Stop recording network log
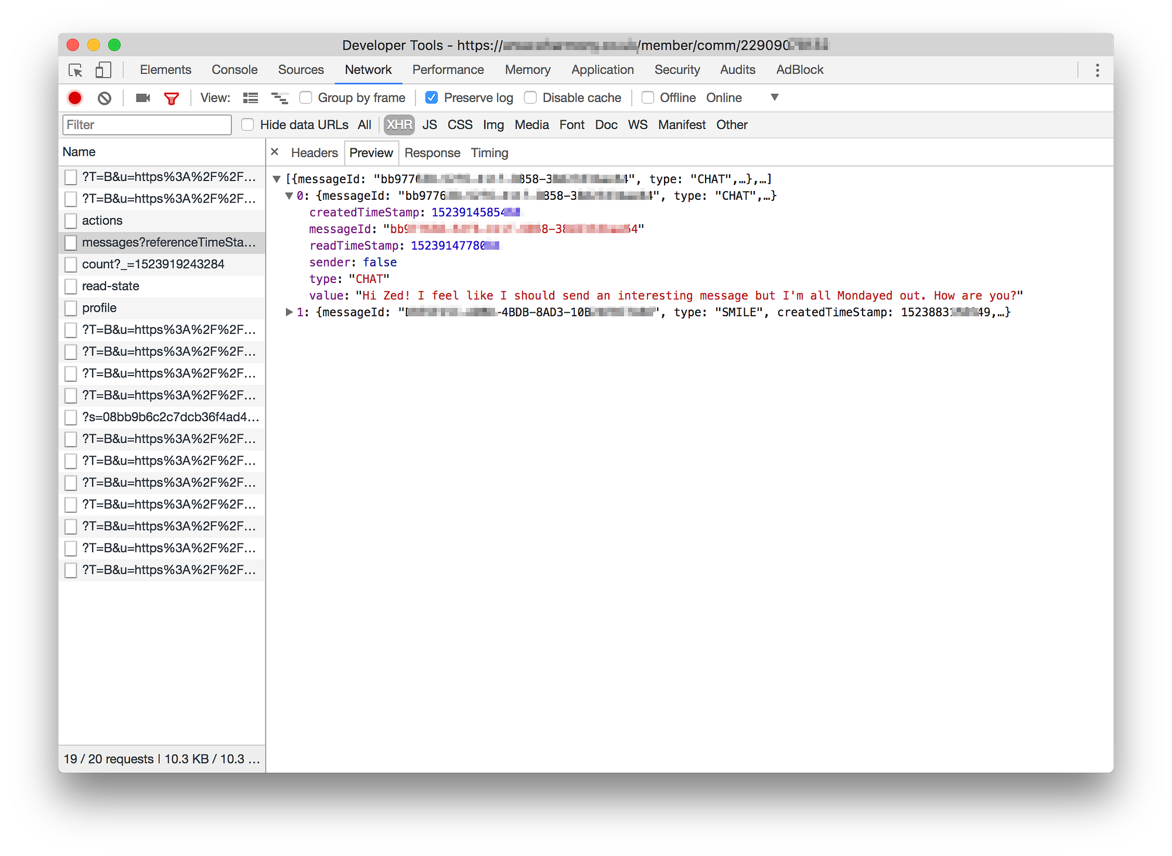The image size is (1172, 856). (75, 98)
